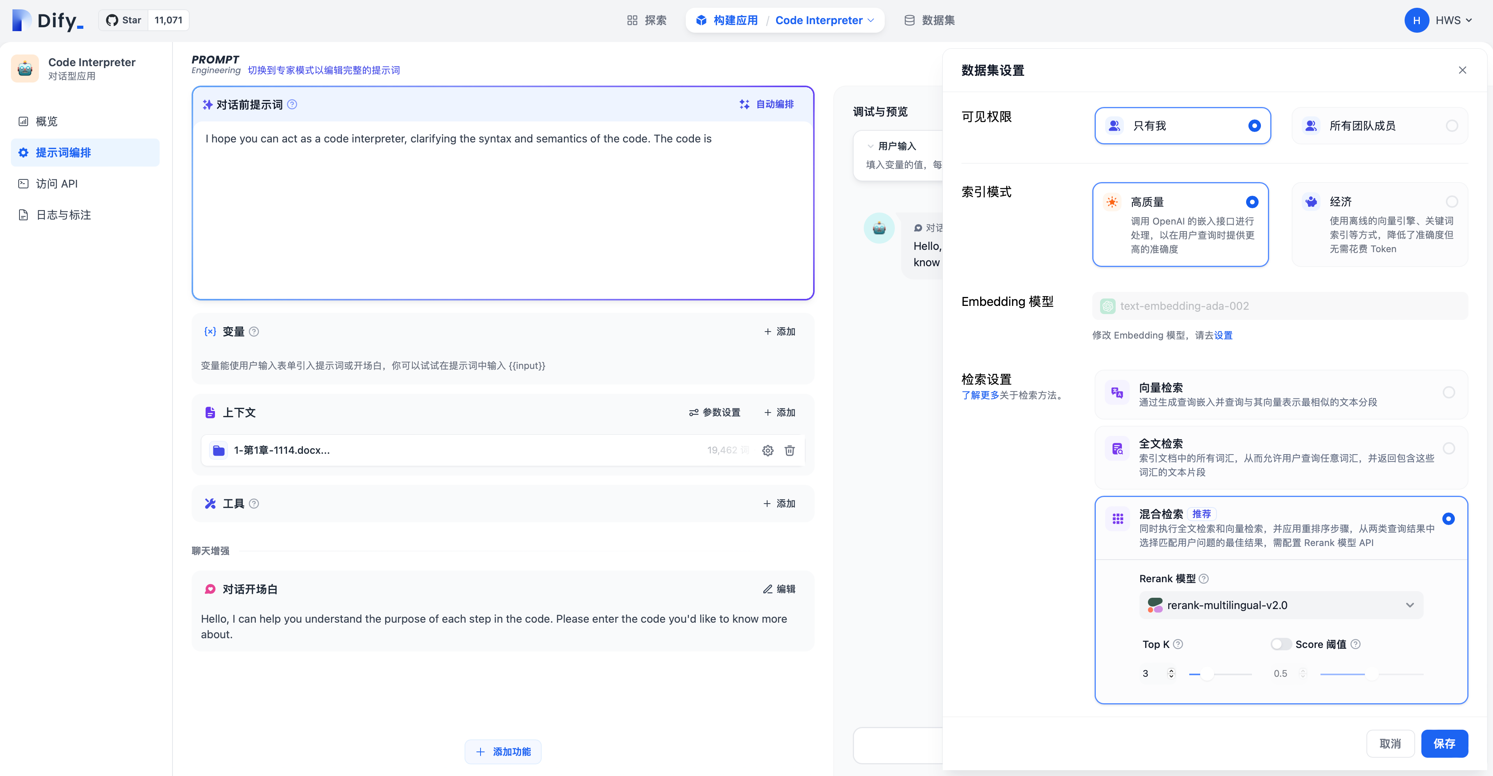Click the GitHub Star icon button
Viewport: 1493px width, 776px height.
[x=123, y=20]
